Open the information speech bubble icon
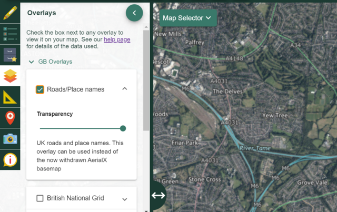 coord(10,159)
